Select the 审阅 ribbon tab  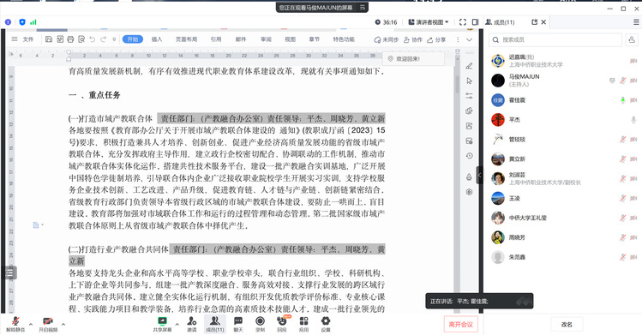266,39
